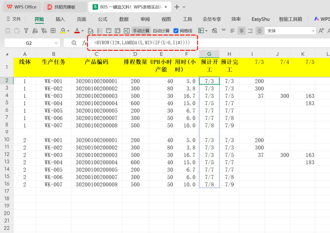Click the align left icon
Image resolution: width=330 pixels, height=233 pixels.
[x=232, y=31]
